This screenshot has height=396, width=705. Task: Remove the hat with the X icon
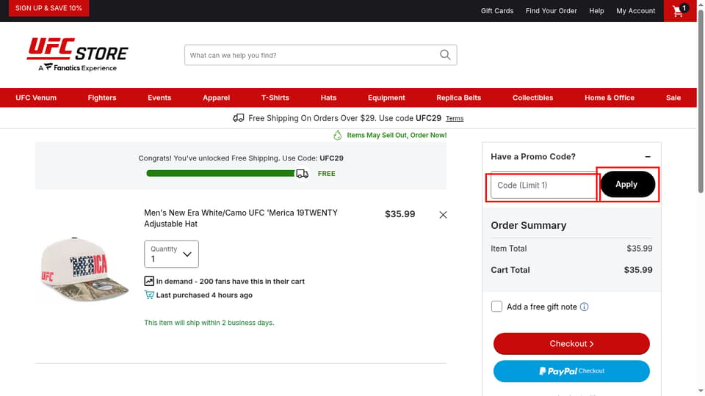click(443, 215)
